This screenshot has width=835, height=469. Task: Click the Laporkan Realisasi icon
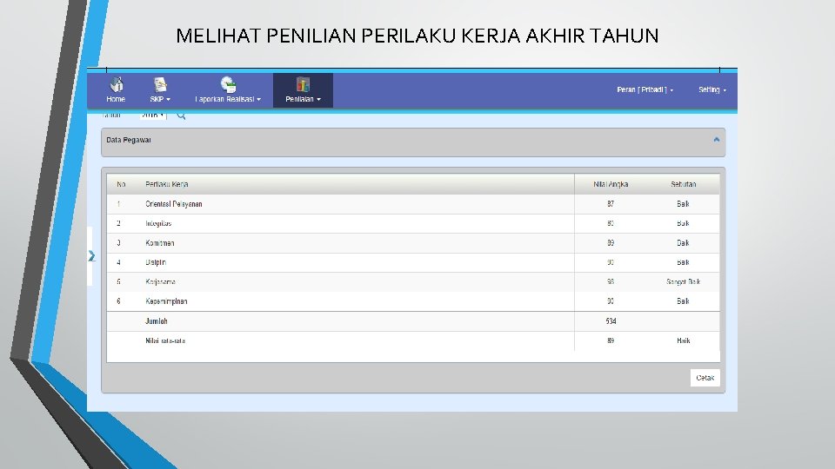(x=228, y=84)
